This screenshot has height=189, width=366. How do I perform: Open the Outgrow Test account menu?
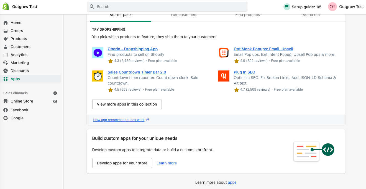[346, 7]
